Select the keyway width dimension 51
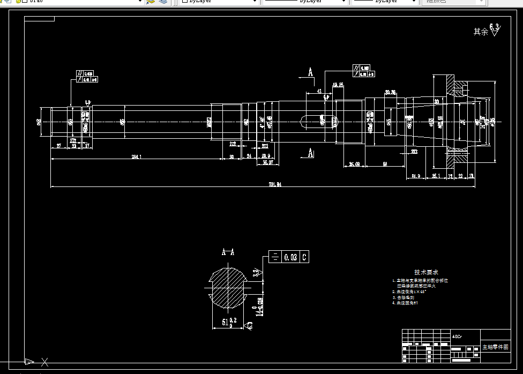This screenshot has width=523, height=374. point(229,322)
